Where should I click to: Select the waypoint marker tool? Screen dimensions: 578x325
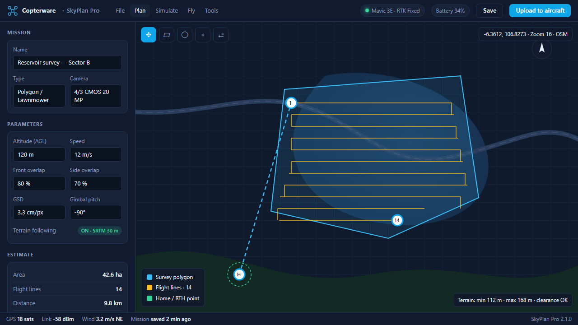tap(203, 35)
